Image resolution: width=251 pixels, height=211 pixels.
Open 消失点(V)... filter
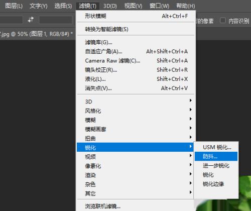pyautogui.click(x=136, y=88)
